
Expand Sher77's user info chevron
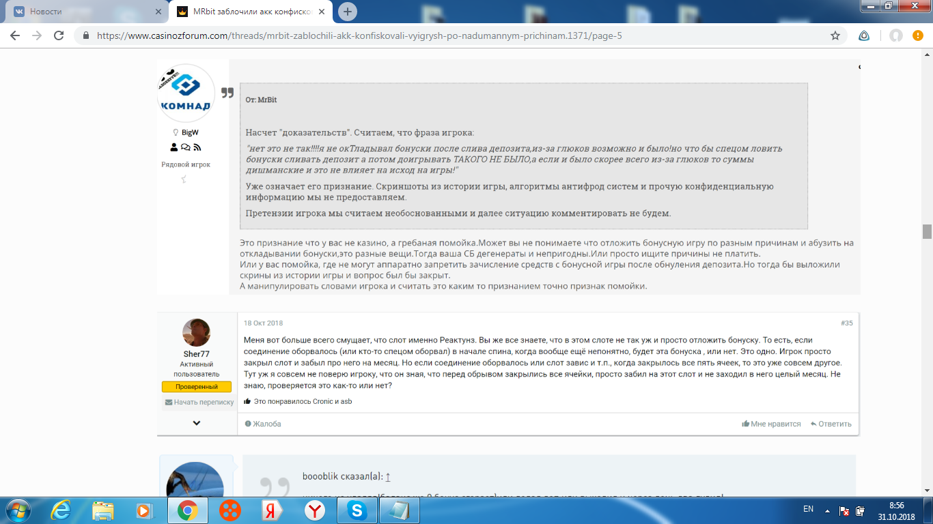[197, 423]
